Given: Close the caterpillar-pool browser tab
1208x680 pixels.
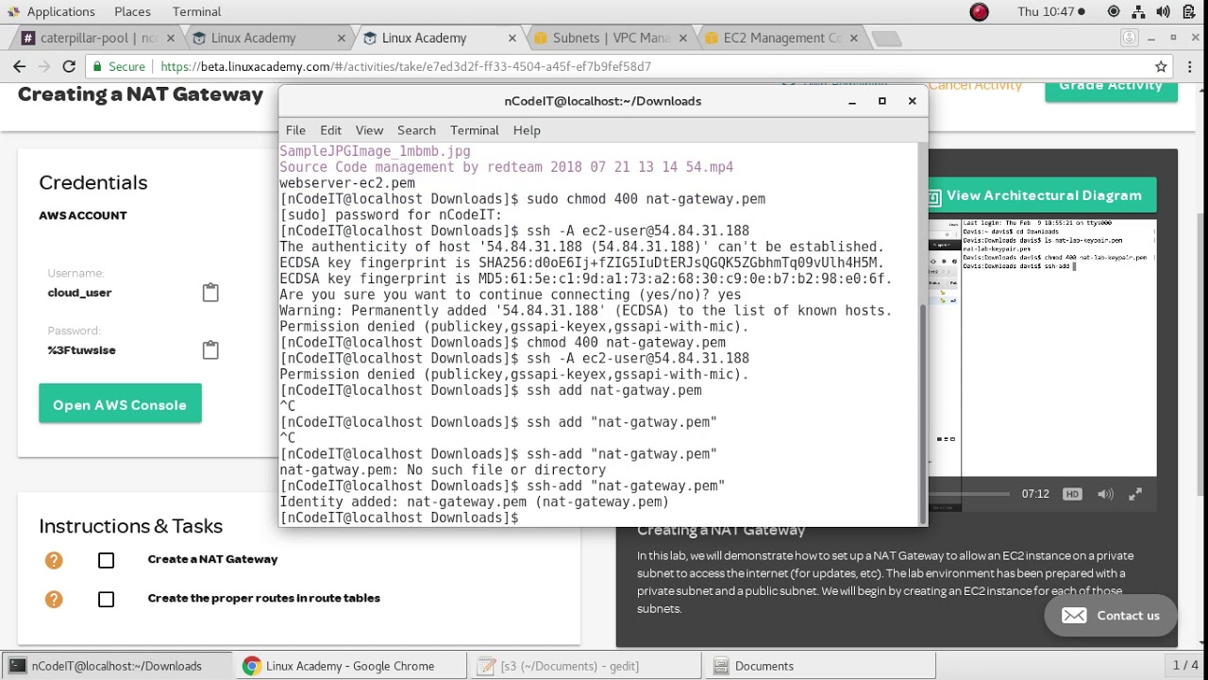Looking at the screenshot, I should [172, 39].
